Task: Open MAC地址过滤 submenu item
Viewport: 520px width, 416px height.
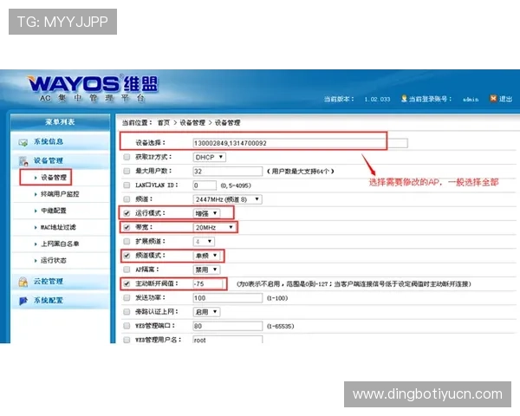Action: (58, 227)
